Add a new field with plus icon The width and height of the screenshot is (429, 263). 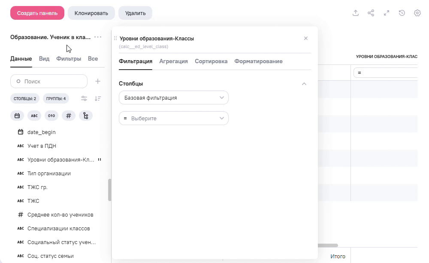pyautogui.click(x=98, y=81)
